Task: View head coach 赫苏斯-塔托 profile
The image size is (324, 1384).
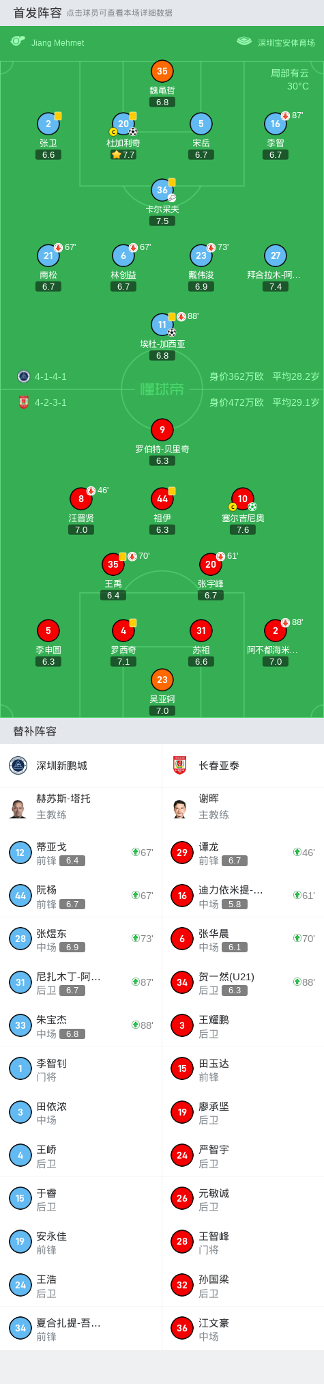Action: click(x=80, y=807)
